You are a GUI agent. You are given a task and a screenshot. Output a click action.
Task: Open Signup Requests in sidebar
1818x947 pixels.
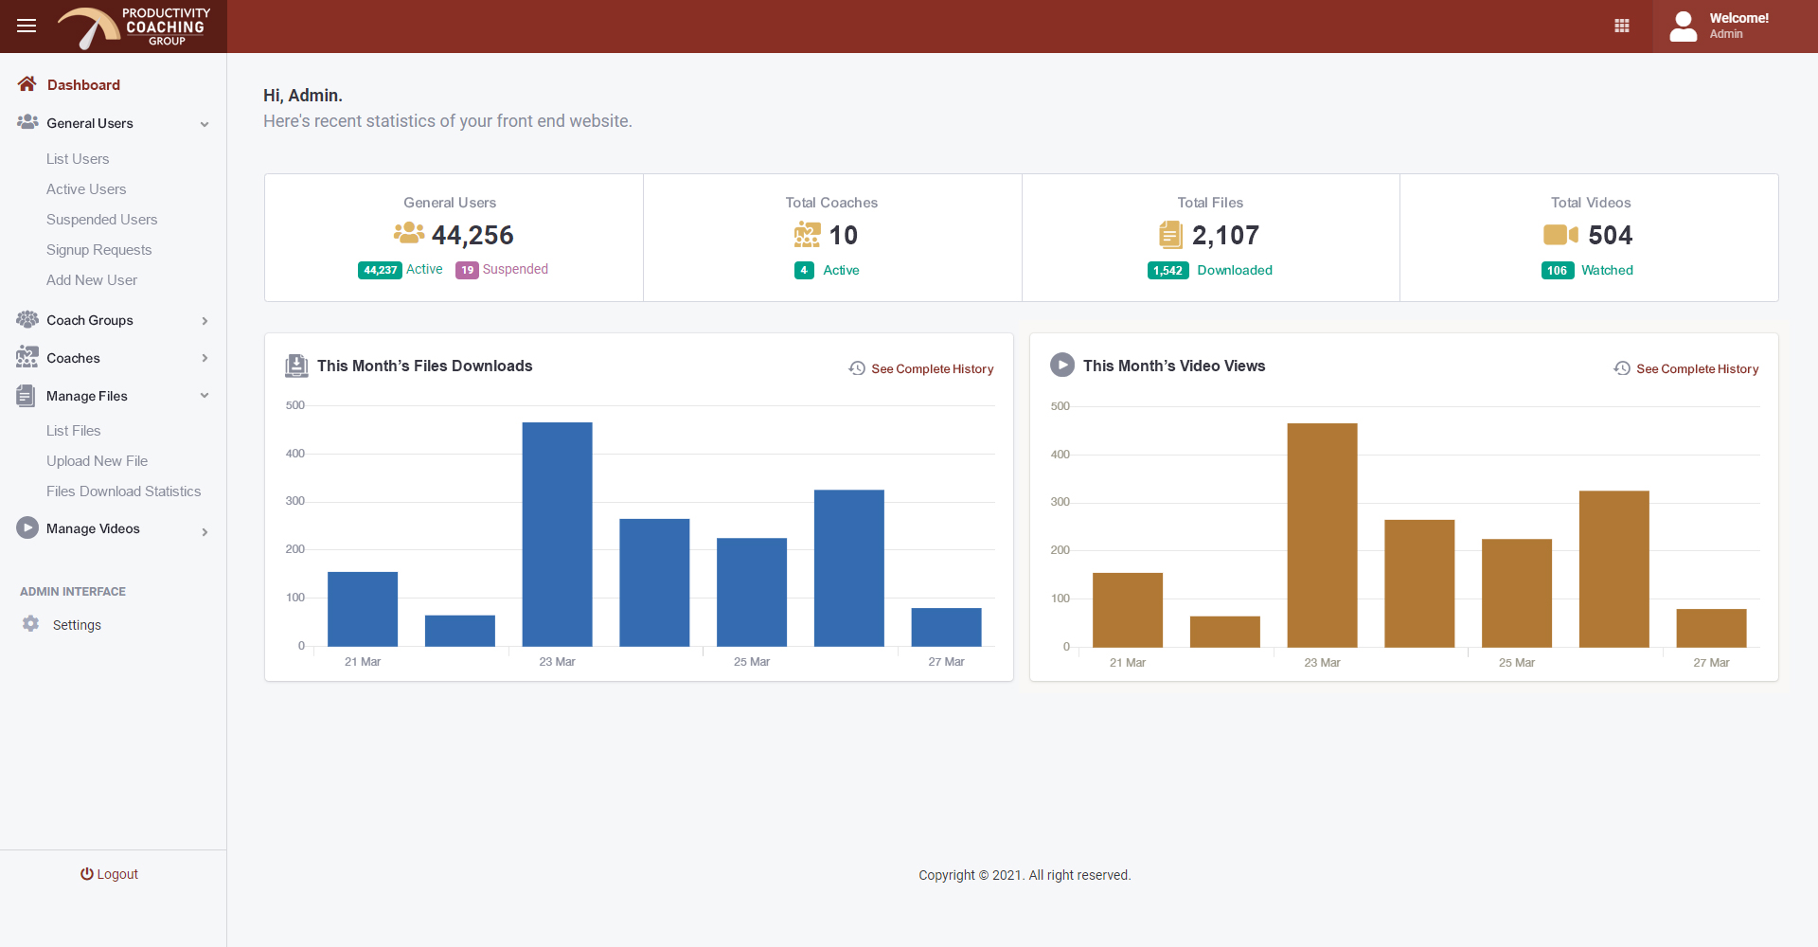pos(99,250)
